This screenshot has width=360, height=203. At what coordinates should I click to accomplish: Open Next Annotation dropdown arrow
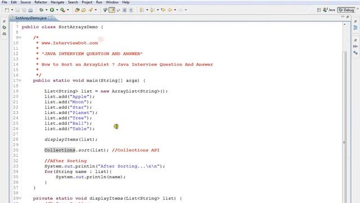[x=147, y=10]
